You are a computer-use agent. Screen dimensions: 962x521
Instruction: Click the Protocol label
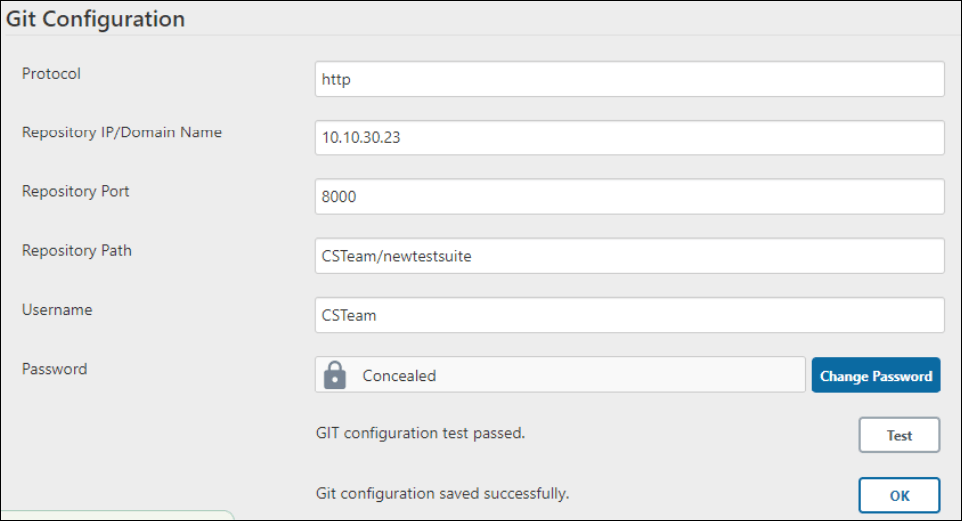pyautogui.click(x=51, y=74)
